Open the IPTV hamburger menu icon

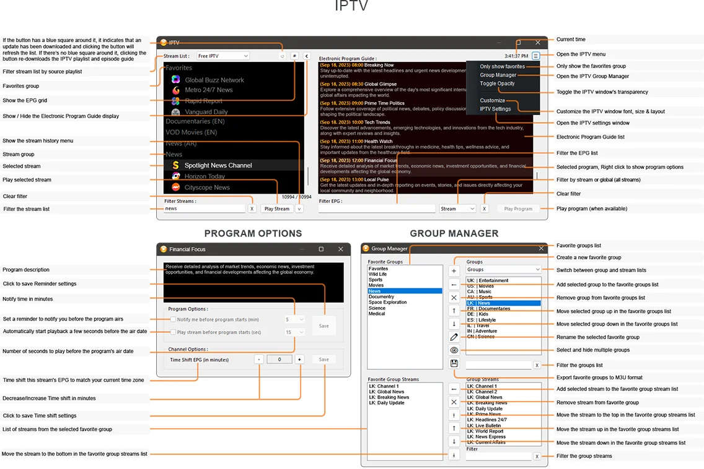(535, 56)
